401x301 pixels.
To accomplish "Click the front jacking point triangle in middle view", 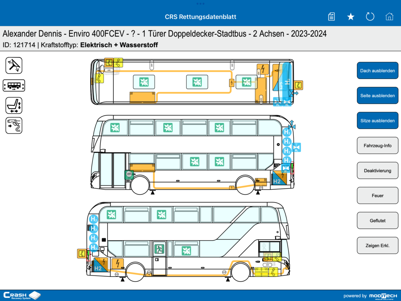I will (153, 192).
